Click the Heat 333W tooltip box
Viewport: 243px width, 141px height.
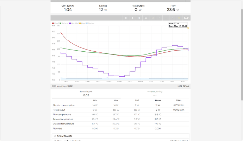179,25
